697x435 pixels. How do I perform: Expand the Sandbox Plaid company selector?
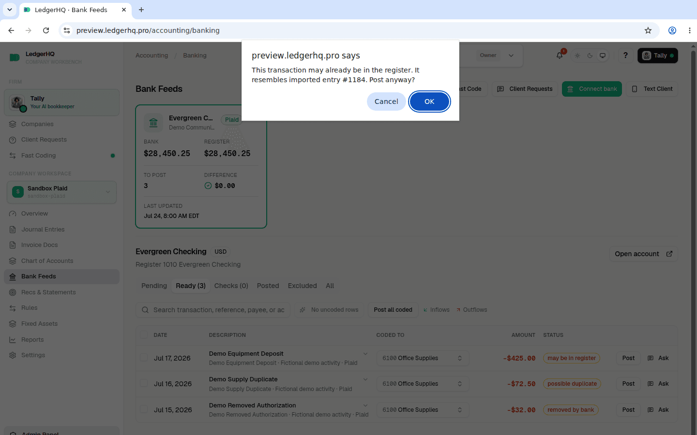(61, 192)
